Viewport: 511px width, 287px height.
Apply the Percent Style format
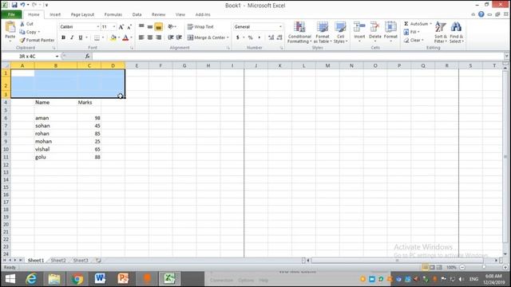click(x=250, y=37)
